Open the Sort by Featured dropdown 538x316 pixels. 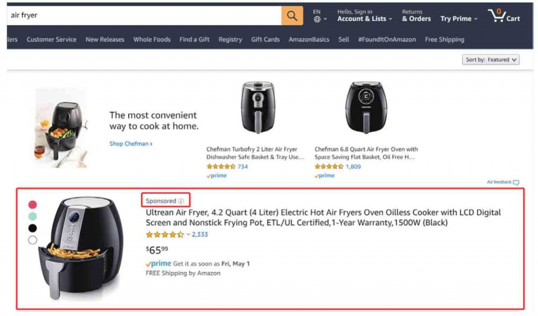tap(491, 60)
